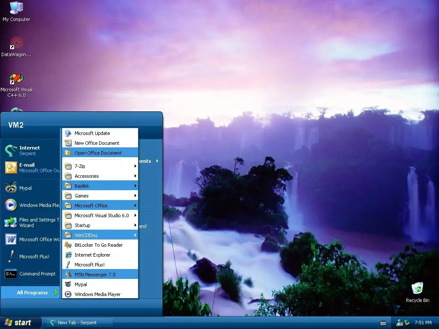Viewport: 439px width, 329px height.
Task: Click the Command Prompt label in pinned list
Action: (x=37, y=274)
